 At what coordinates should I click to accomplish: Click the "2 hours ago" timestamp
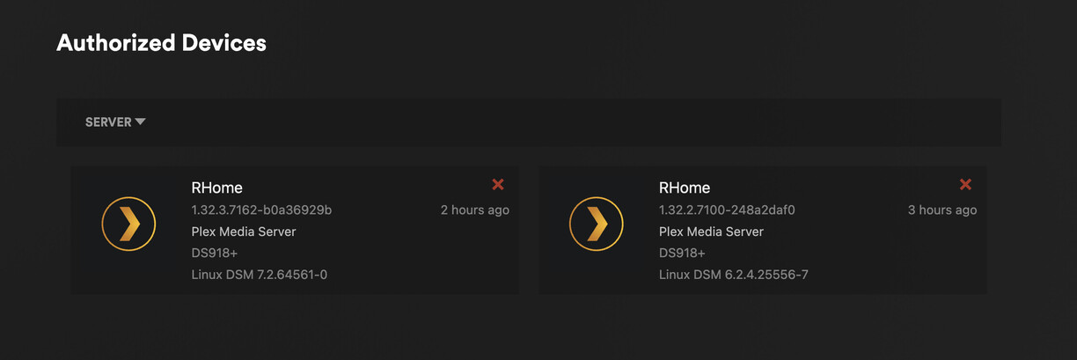(x=475, y=210)
